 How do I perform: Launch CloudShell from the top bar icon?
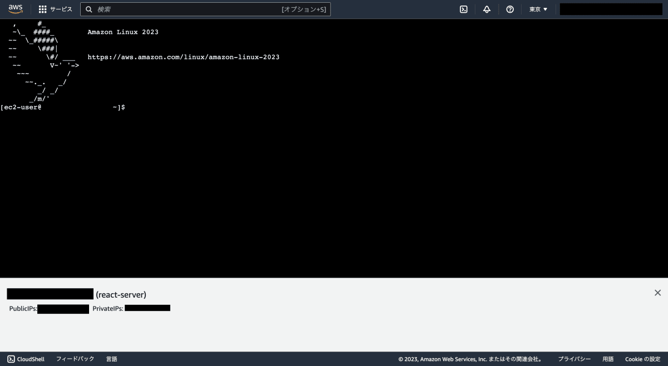point(463,9)
